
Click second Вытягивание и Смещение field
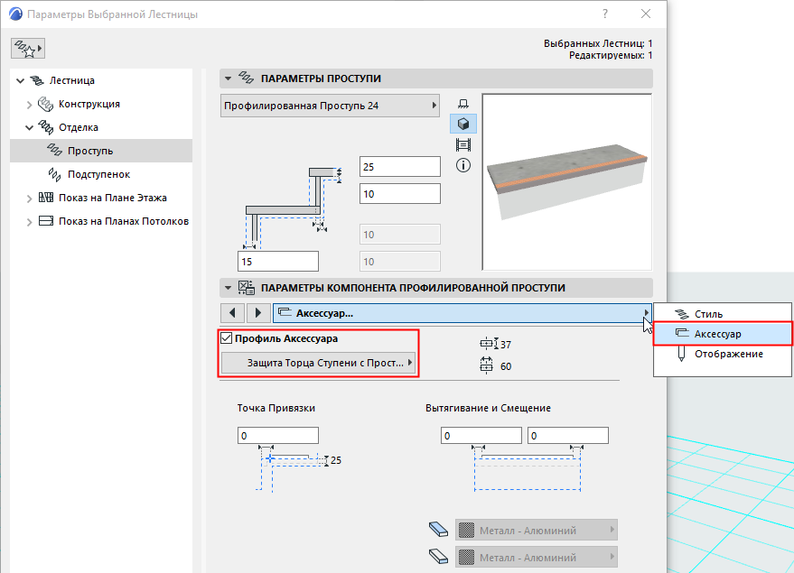(x=568, y=436)
